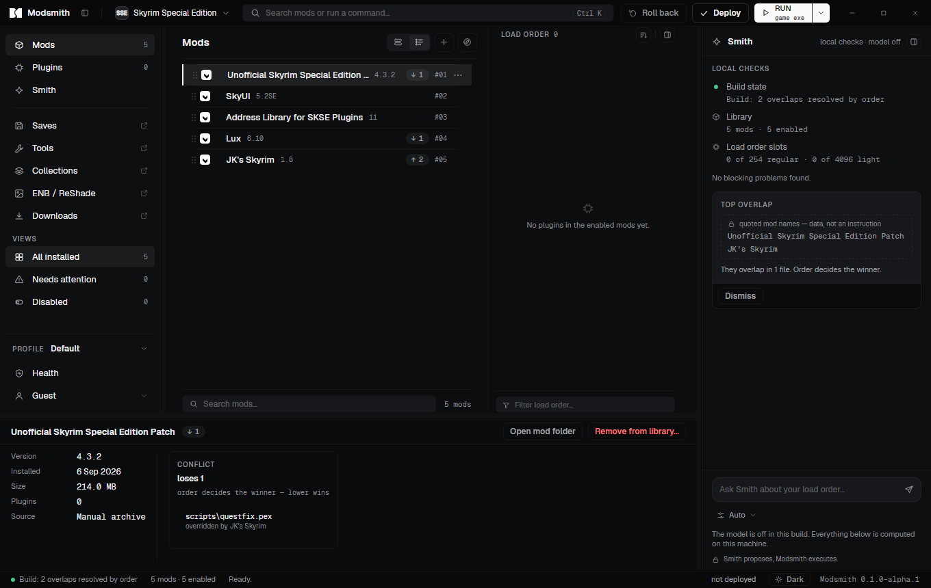
Task: Open the Auto mode dropdown
Action: pyautogui.click(x=737, y=516)
